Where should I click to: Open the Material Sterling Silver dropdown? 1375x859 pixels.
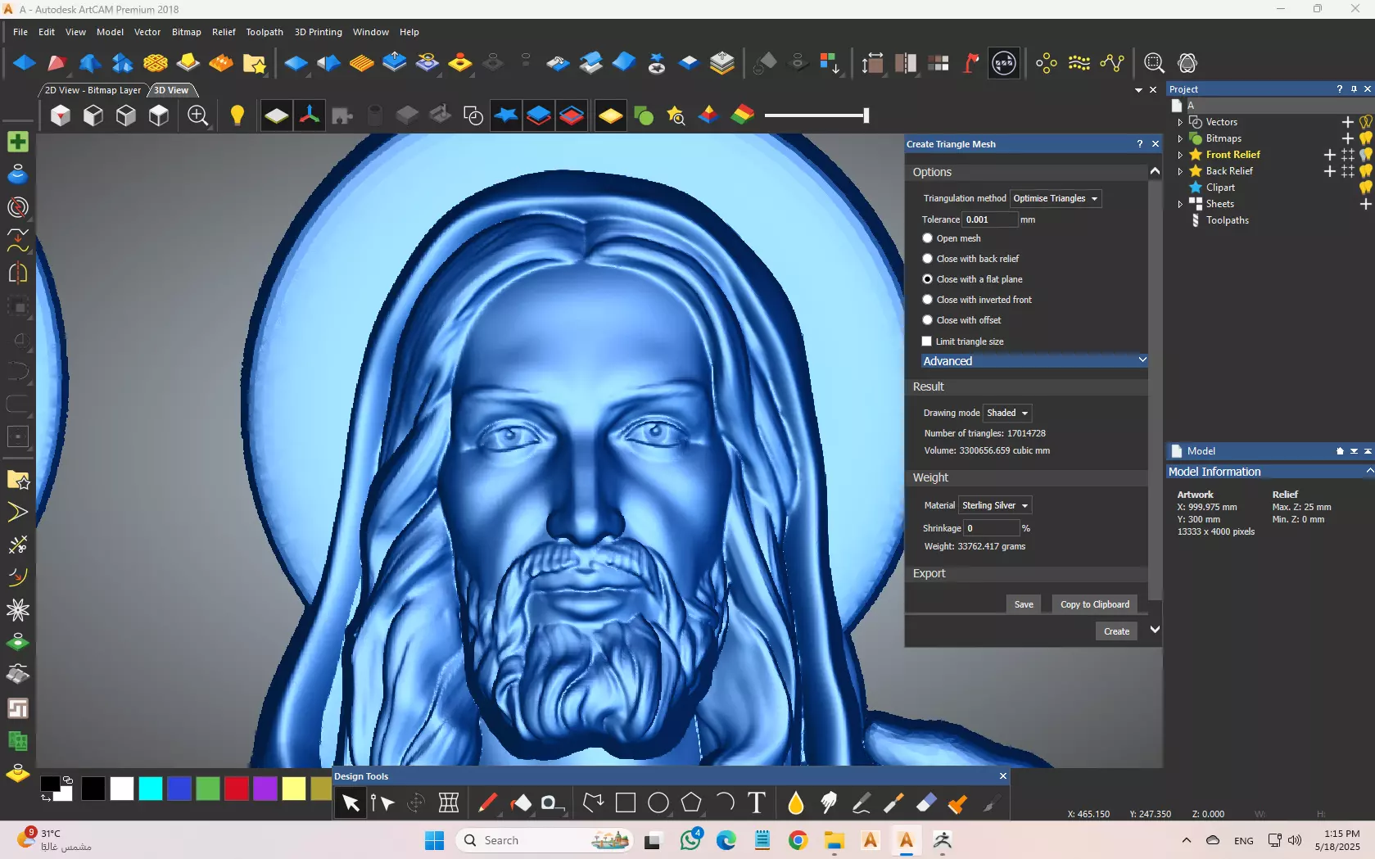click(995, 505)
